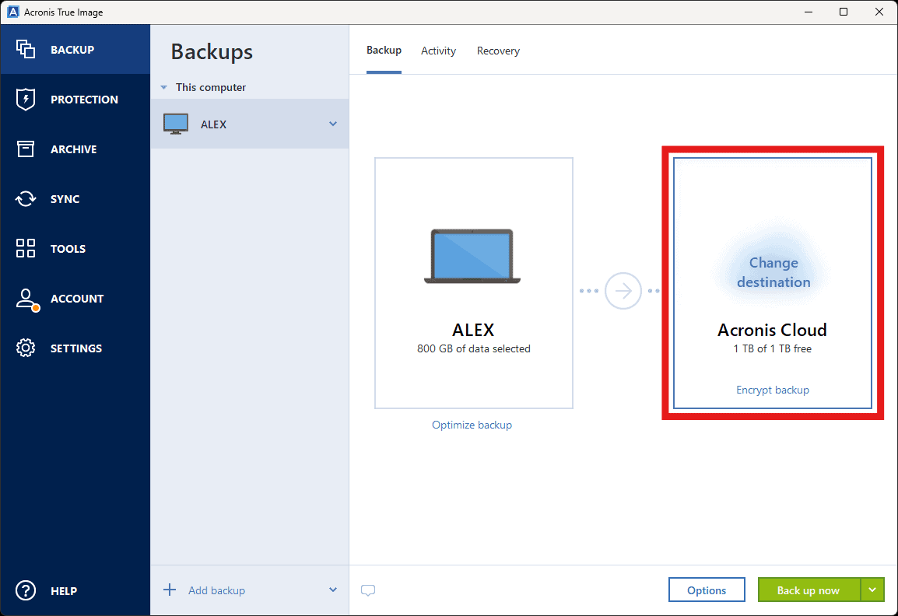This screenshot has height=616, width=898.
Task: Open the Add backup dropdown arrow
Action: tap(333, 590)
